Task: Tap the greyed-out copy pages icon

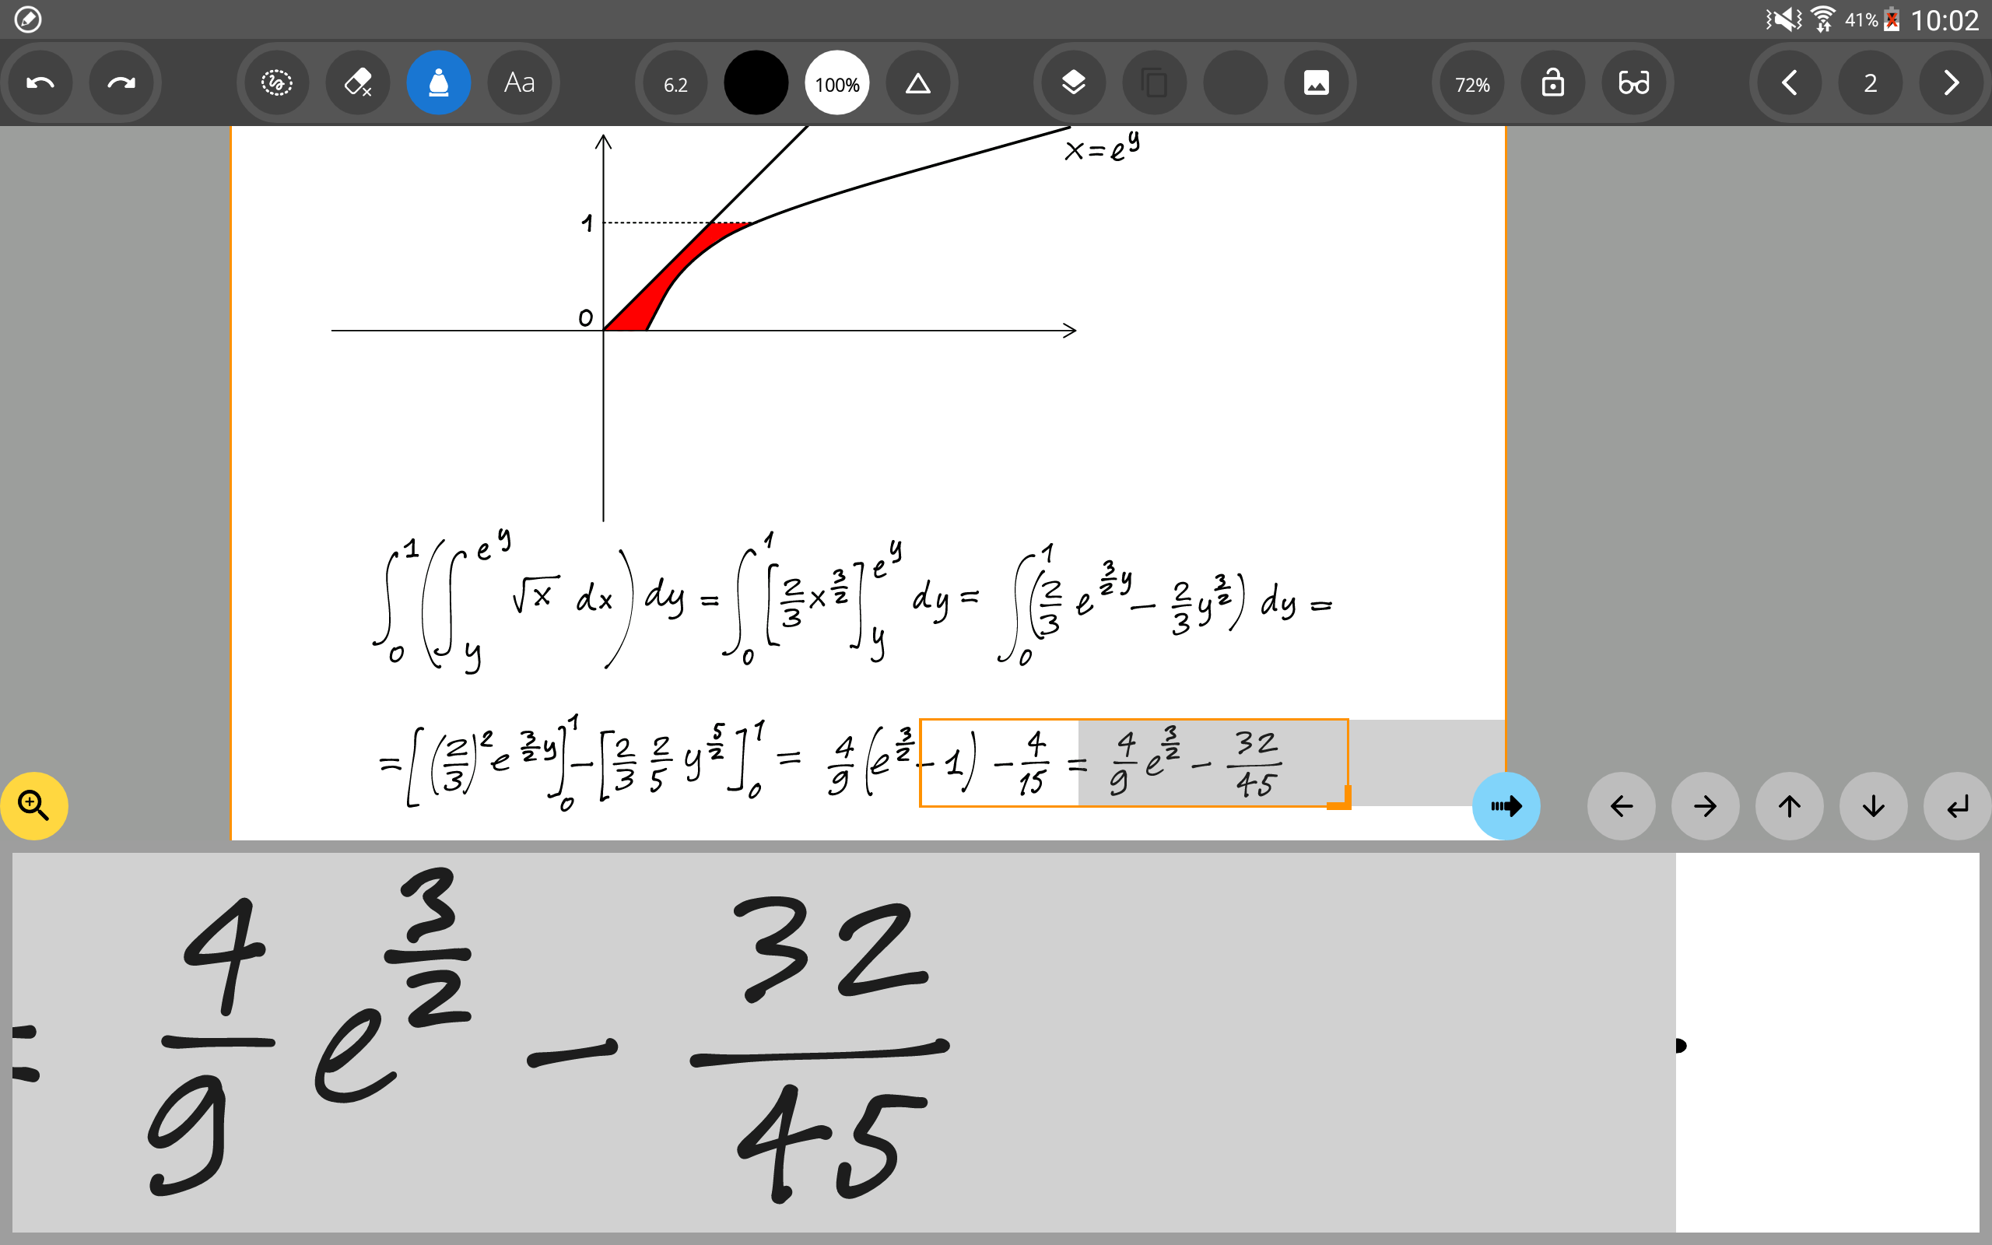Action: tap(1155, 83)
